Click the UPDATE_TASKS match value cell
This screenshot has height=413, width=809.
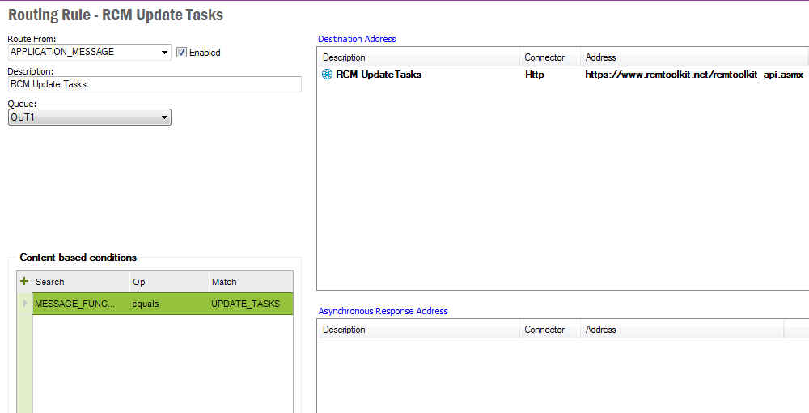(x=249, y=304)
